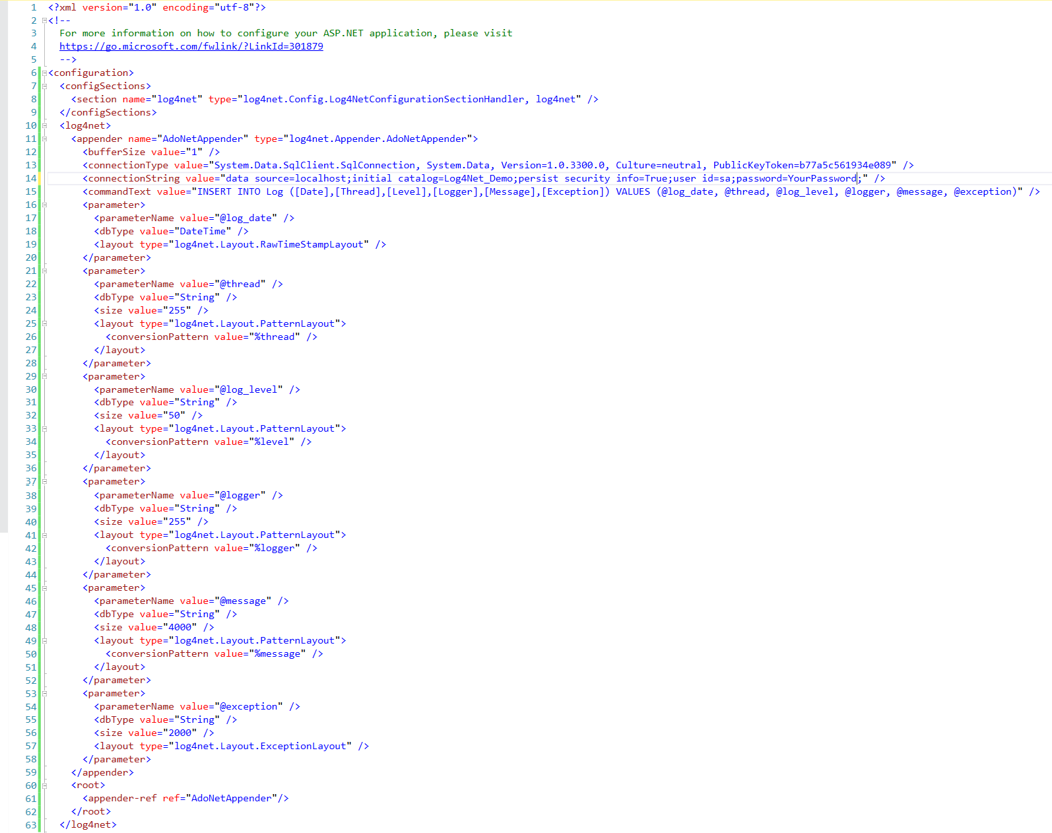Click the Version=1.0.3300.0 text
Viewport: 1052px width, 833px height.
pyautogui.click(x=553, y=165)
